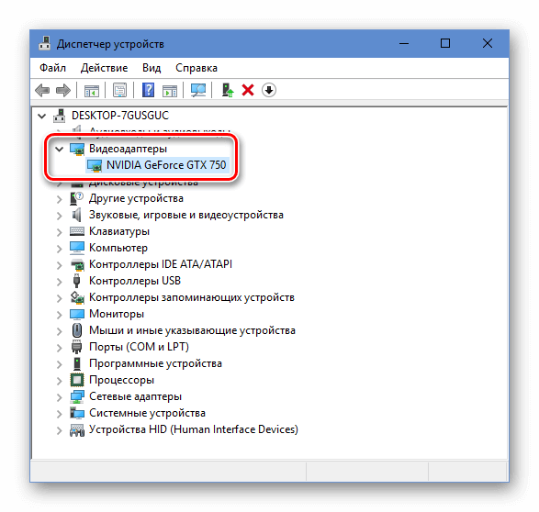Click the Программные устройства icon
539x512 pixels.
click(77, 363)
